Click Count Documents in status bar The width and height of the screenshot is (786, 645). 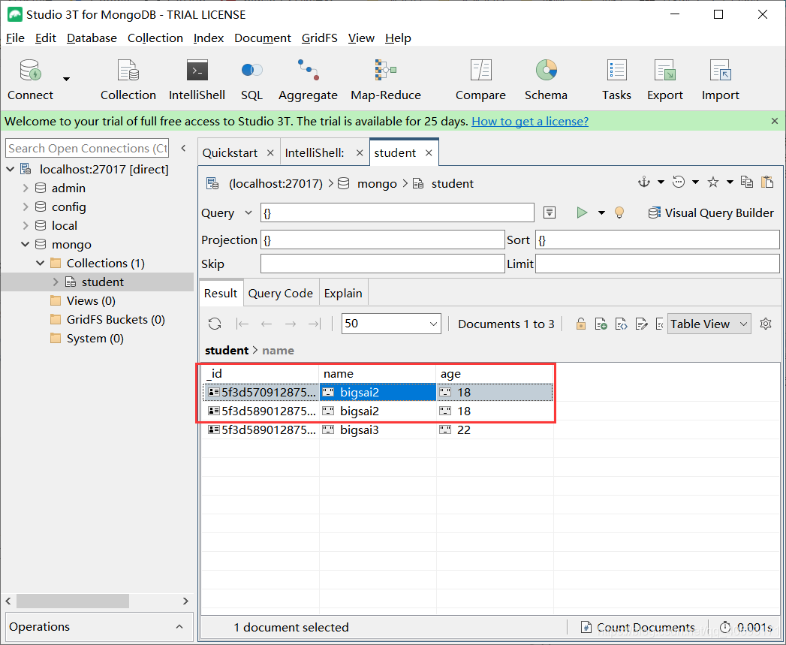(637, 627)
